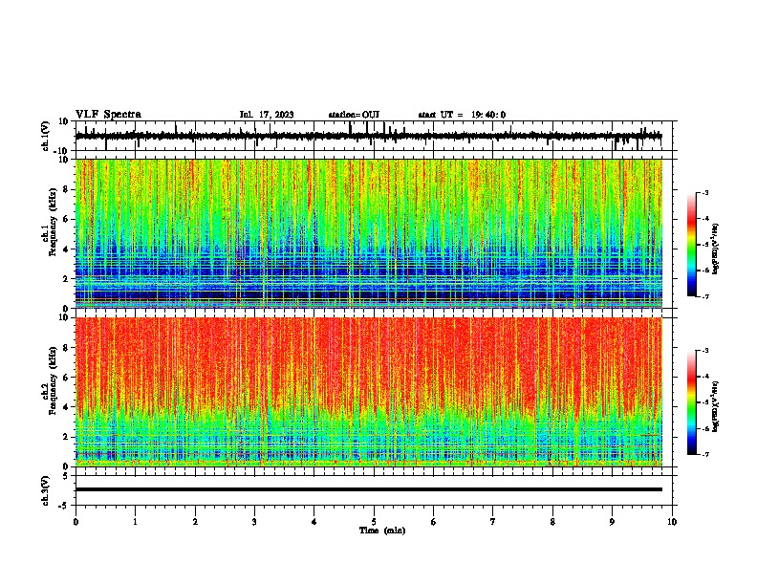Click the "-7" label on ch.2 color scale
757x585 pixels.
[x=704, y=454]
